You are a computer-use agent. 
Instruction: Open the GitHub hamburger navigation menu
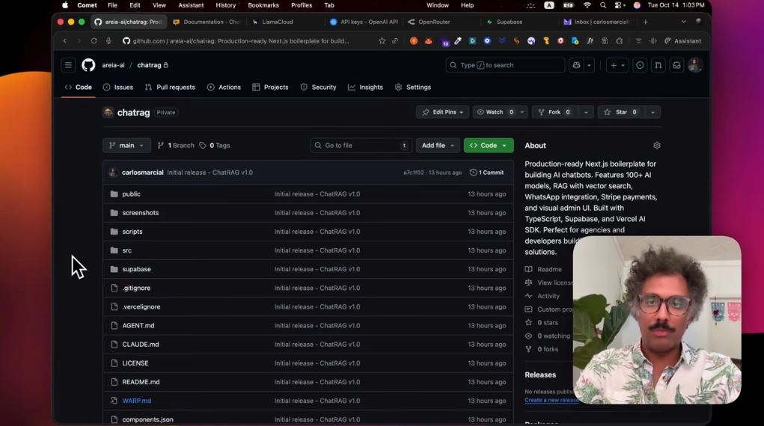point(68,65)
